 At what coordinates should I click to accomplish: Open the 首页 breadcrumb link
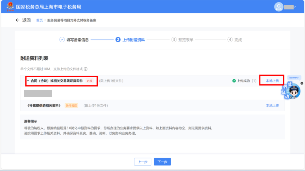tap(39, 20)
